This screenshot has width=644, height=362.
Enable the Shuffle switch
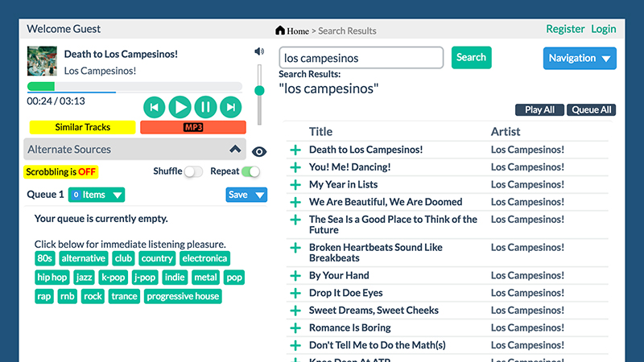(193, 171)
